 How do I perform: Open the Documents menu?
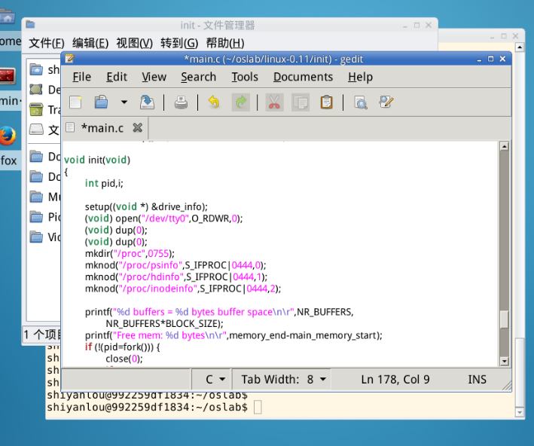[303, 77]
